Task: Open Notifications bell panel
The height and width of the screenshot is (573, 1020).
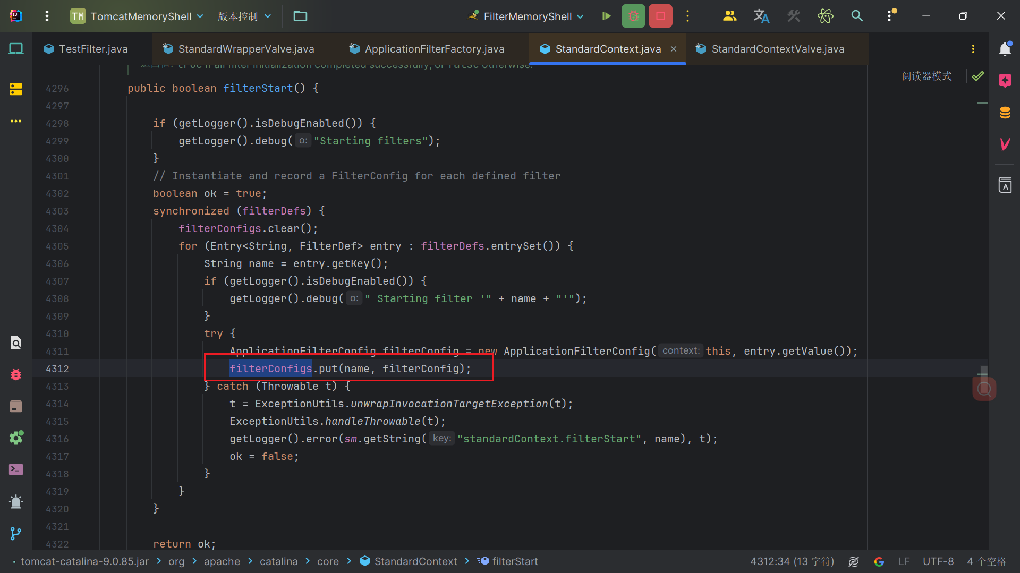Action: point(1005,49)
